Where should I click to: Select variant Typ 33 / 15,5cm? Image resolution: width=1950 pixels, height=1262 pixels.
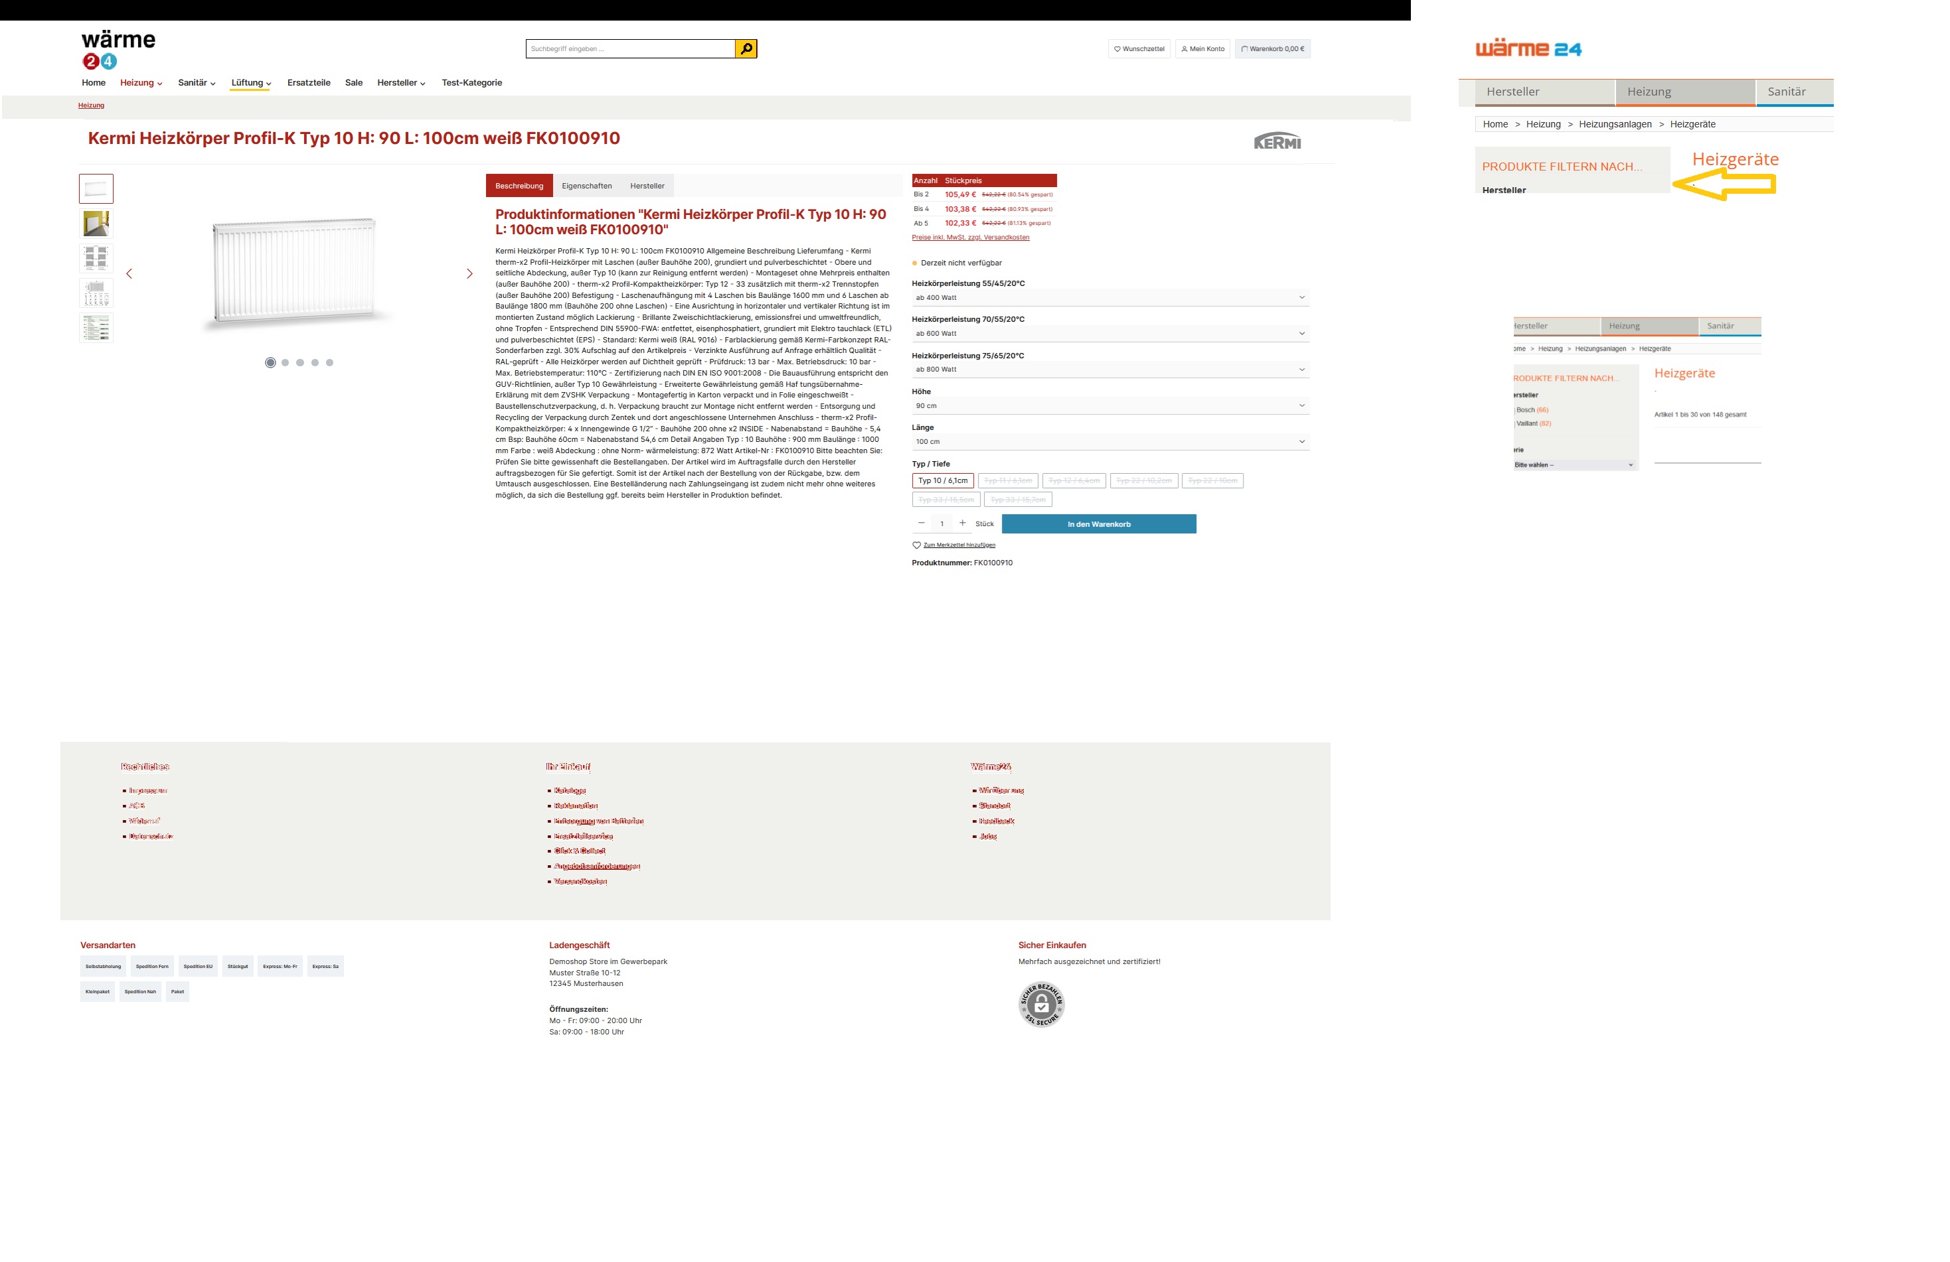(x=946, y=500)
